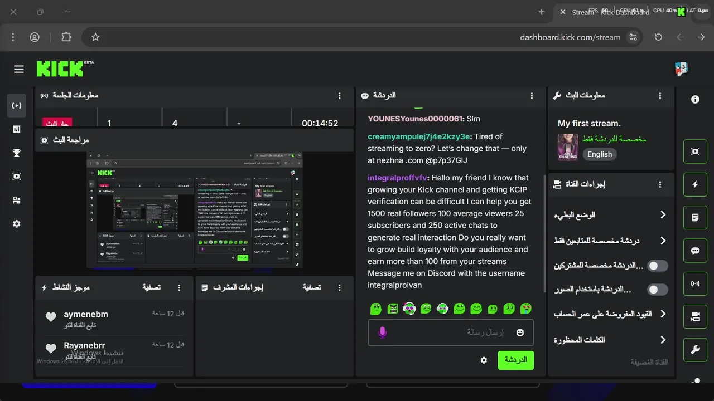Toggle the chat bubble widget button
Screen dimensions: 714x401
tap(695, 251)
